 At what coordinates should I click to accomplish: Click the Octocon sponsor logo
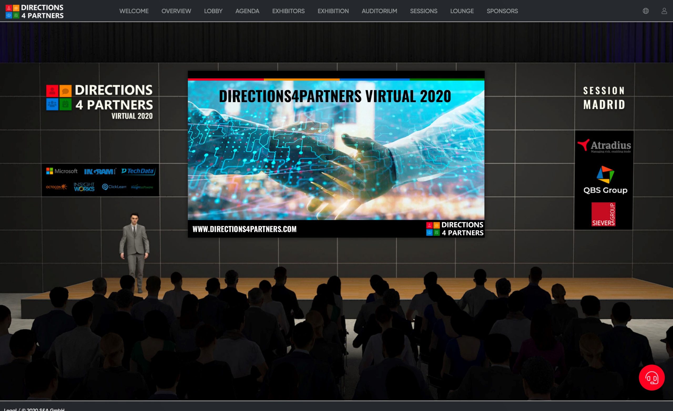56,187
